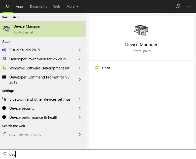Switch to the Apps tab
196x159 pixels.
pos(20,6)
